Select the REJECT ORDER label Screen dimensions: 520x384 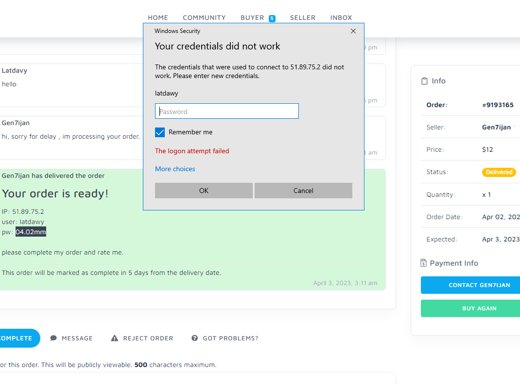tap(148, 338)
